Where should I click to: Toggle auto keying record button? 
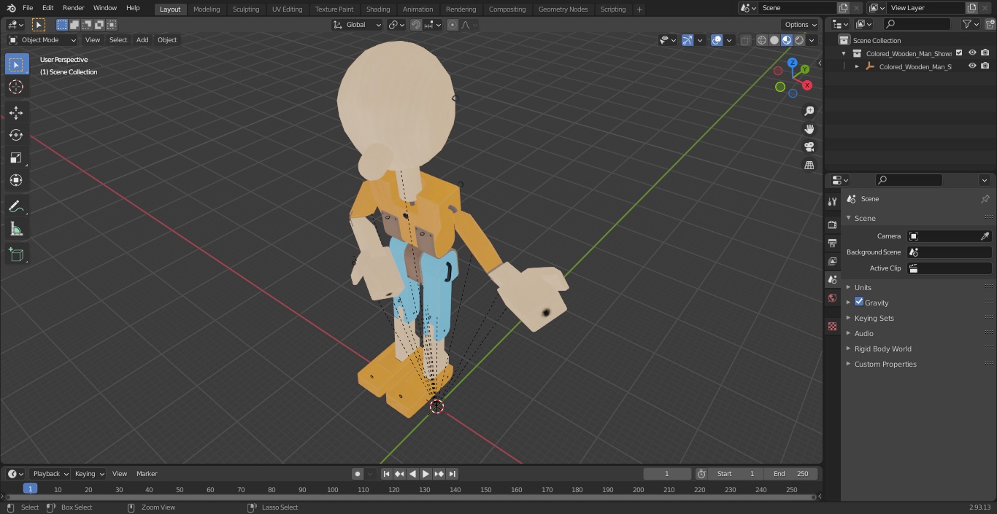pyautogui.click(x=358, y=474)
